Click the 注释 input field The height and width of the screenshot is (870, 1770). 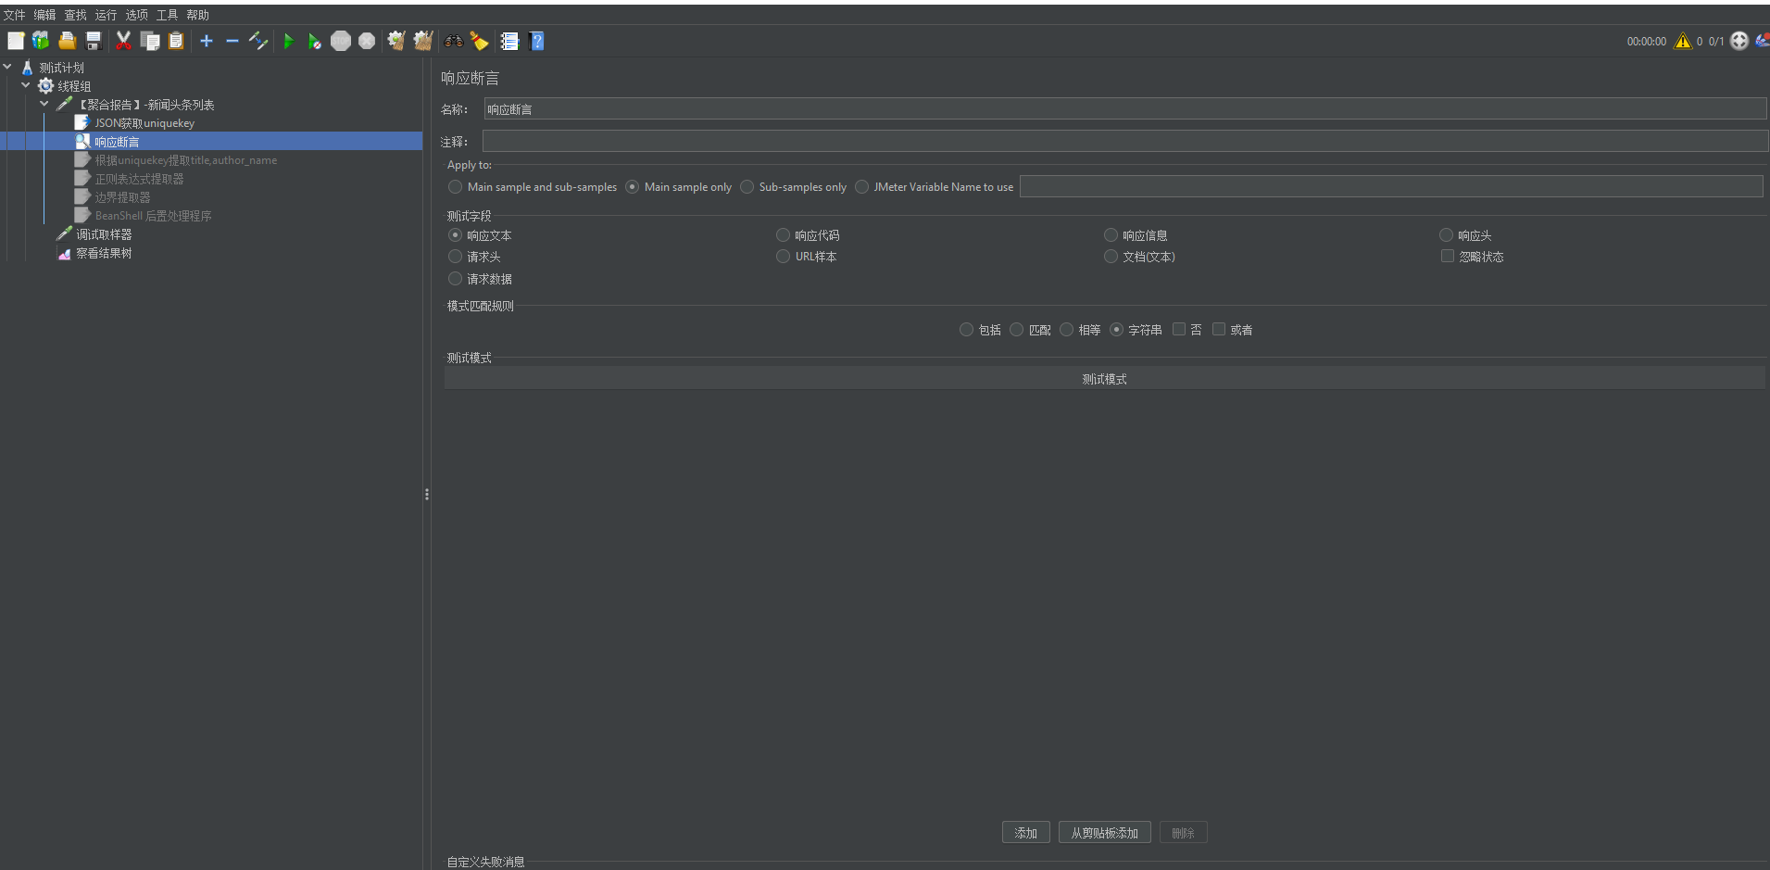click(1124, 141)
